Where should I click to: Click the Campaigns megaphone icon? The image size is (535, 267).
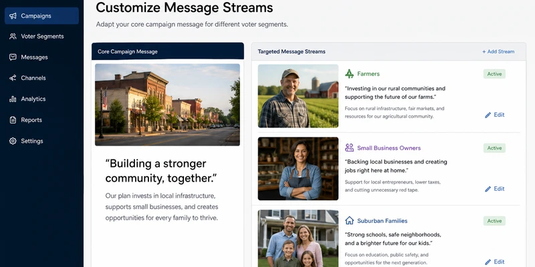pos(13,15)
